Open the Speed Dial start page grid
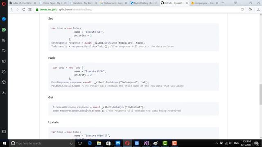 (30, 9)
